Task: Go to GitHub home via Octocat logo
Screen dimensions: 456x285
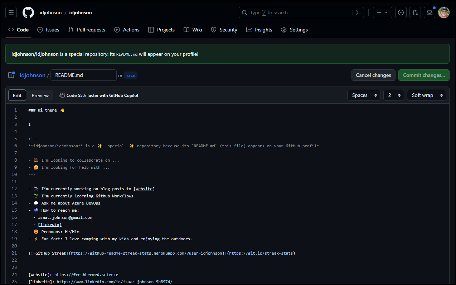Action: [x=28, y=13]
